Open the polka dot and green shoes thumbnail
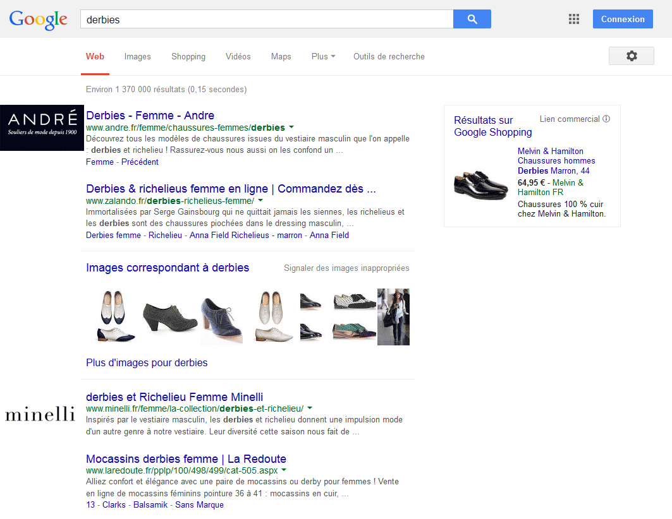The height and width of the screenshot is (519, 672). point(355,316)
